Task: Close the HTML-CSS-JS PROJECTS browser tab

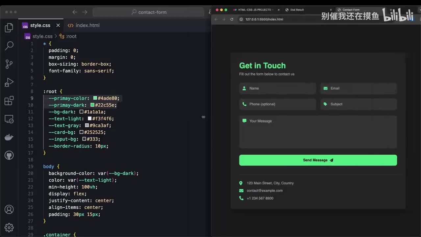Action: [279, 10]
